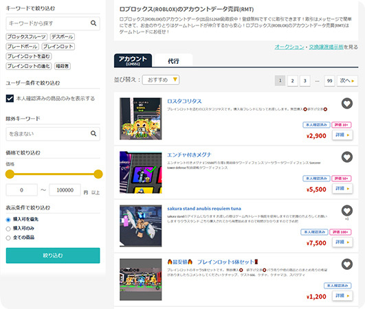This screenshot has width=365, height=309.
Task: Click 本人確認済み badge on the ¥1,200 listing
Action: pos(338,286)
